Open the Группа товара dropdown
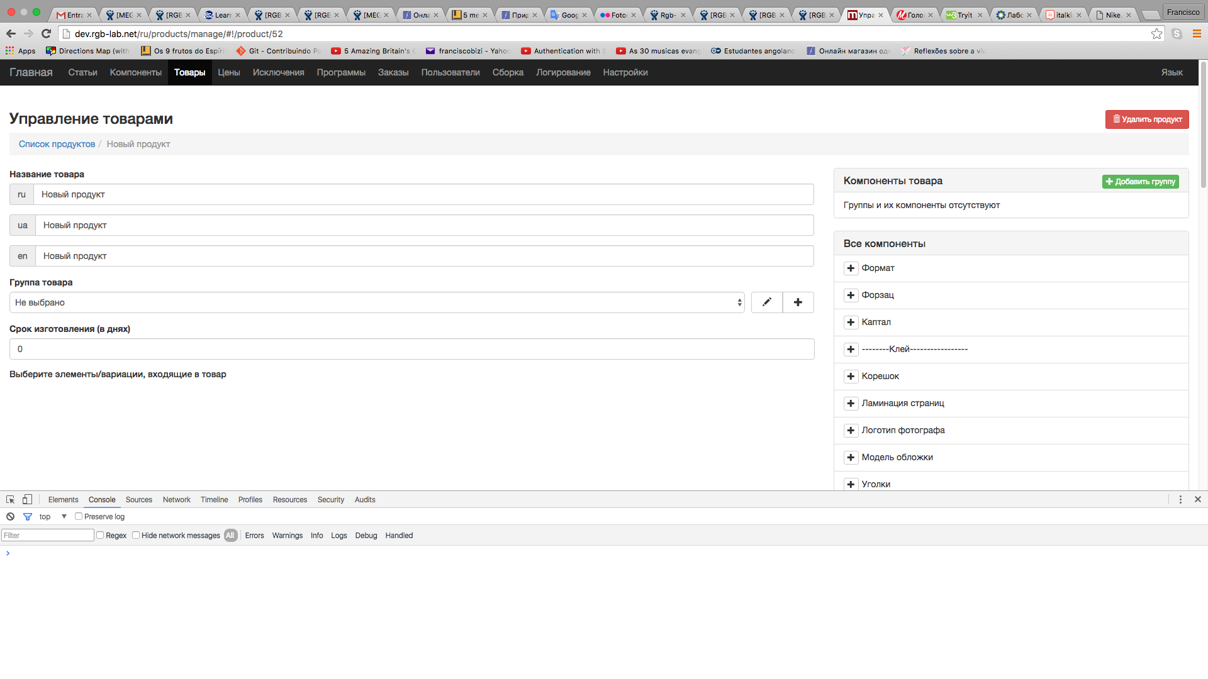The height and width of the screenshot is (679, 1208). point(376,302)
